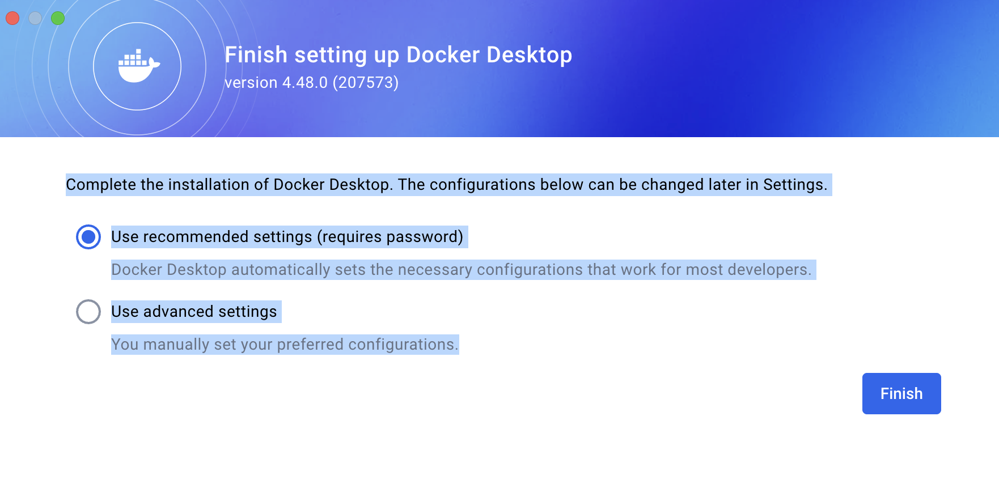Click the recommended settings description text

[x=462, y=270]
